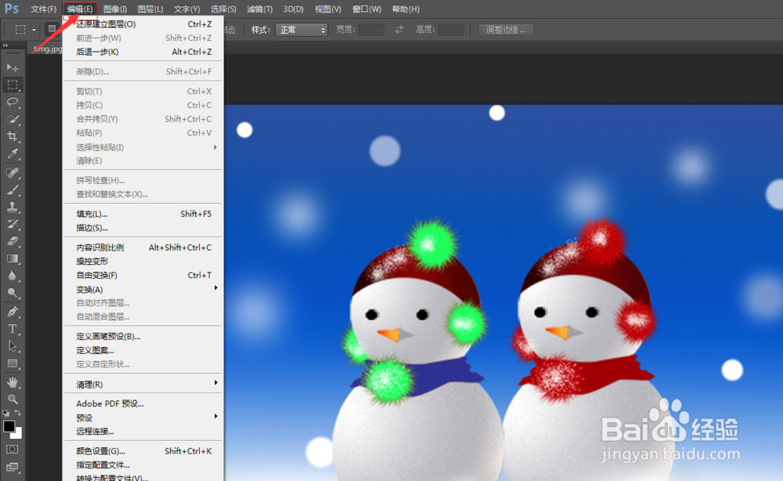The height and width of the screenshot is (481, 783).
Task: Select the Hand tool
Action: [x=13, y=382]
